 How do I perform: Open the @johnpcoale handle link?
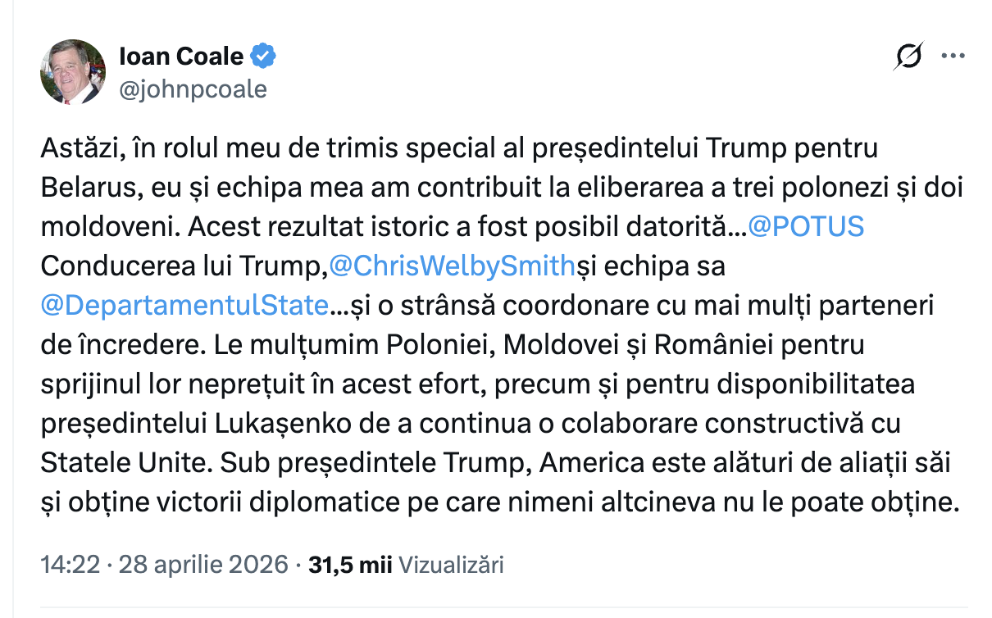point(193,89)
